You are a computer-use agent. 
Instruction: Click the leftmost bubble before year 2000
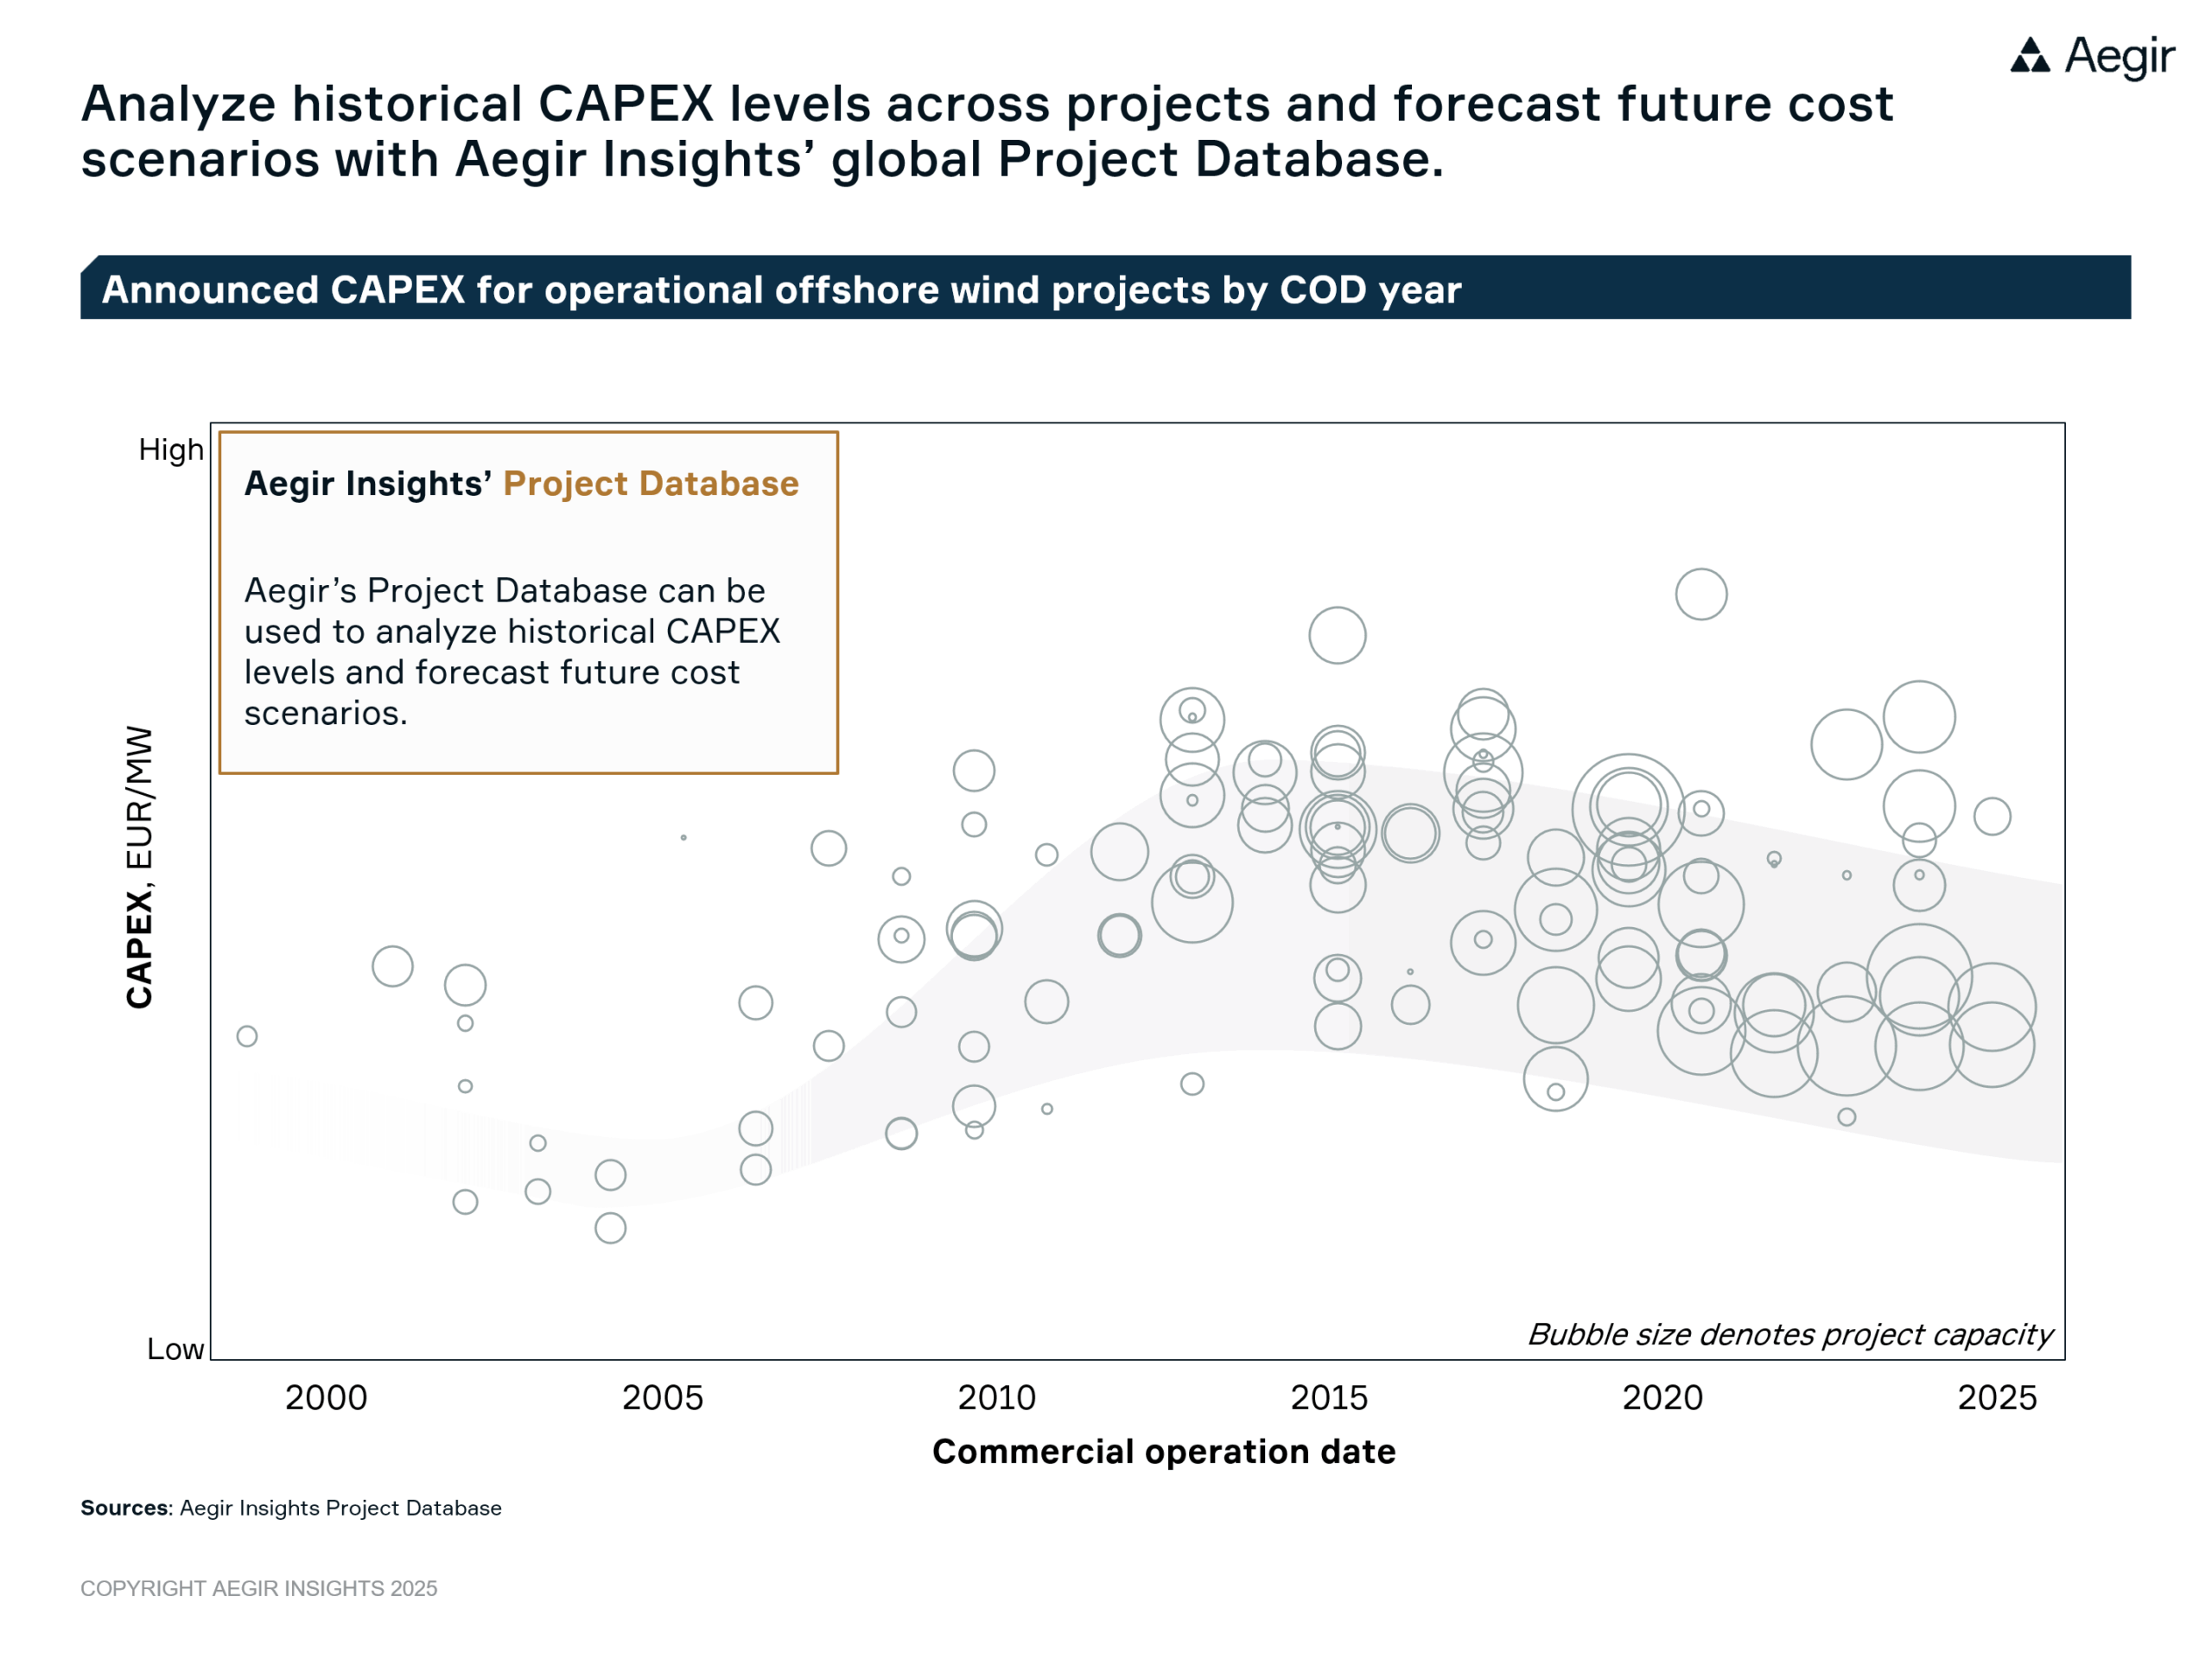click(247, 1036)
